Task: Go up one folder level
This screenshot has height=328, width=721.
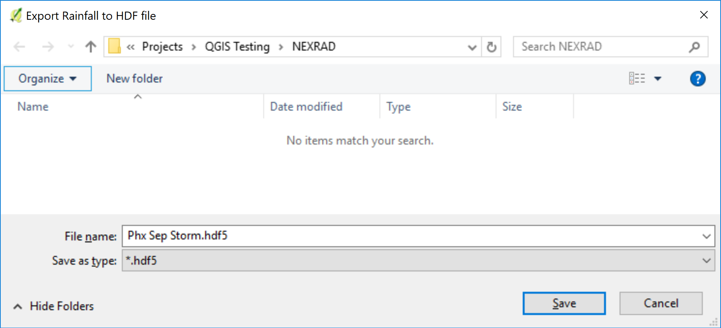Action: pyautogui.click(x=91, y=47)
